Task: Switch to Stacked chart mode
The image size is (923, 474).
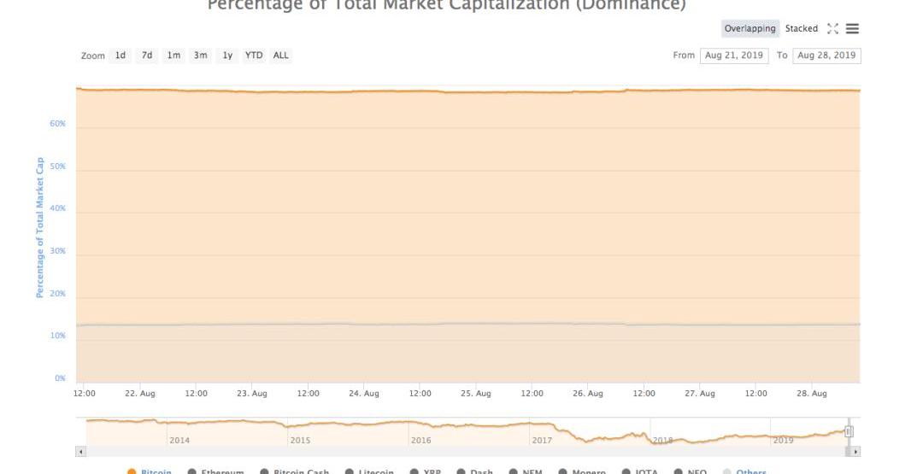Action: pos(801,28)
